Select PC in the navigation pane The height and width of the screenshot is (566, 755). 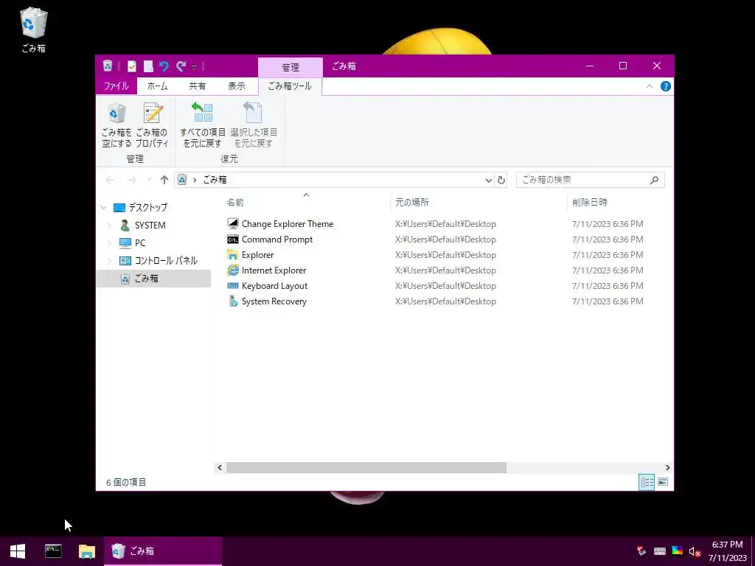(x=140, y=243)
